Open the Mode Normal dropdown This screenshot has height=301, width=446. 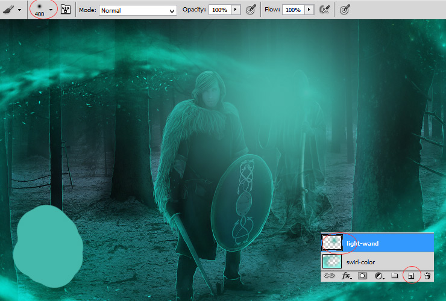click(138, 10)
